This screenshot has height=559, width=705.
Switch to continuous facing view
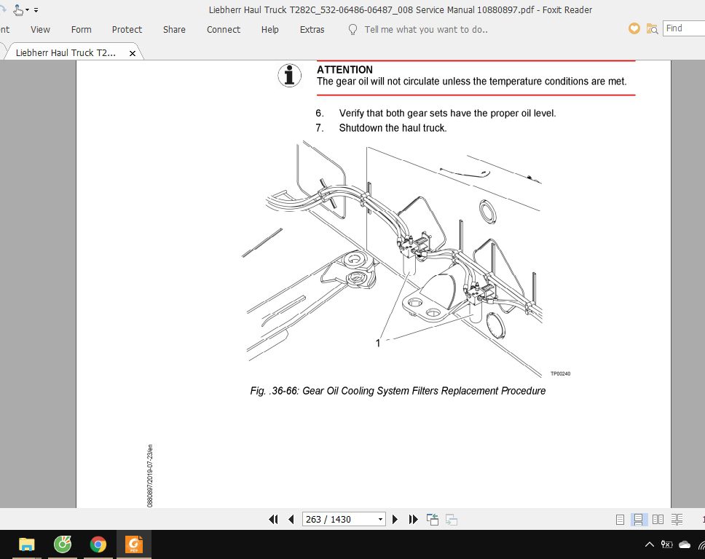tap(677, 520)
